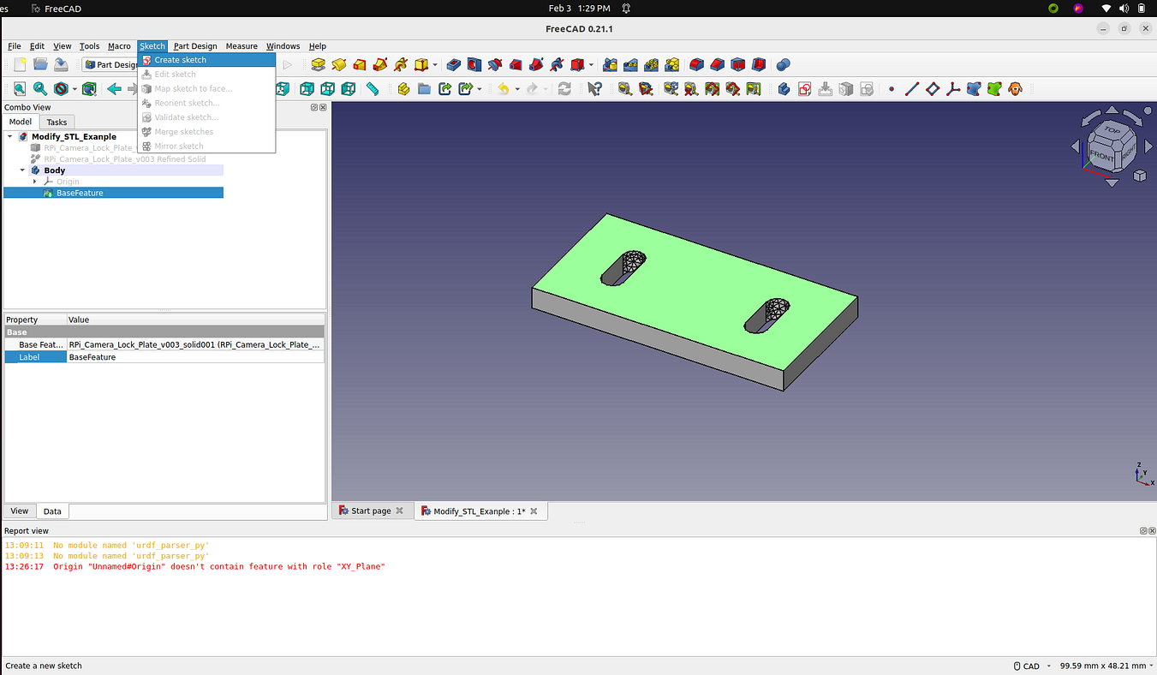Select the Pocket tool icon

[x=454, y=64]
